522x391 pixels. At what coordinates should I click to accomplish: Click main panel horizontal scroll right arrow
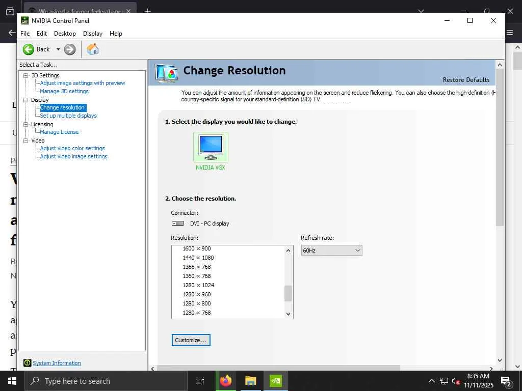[x=491, y=369]
